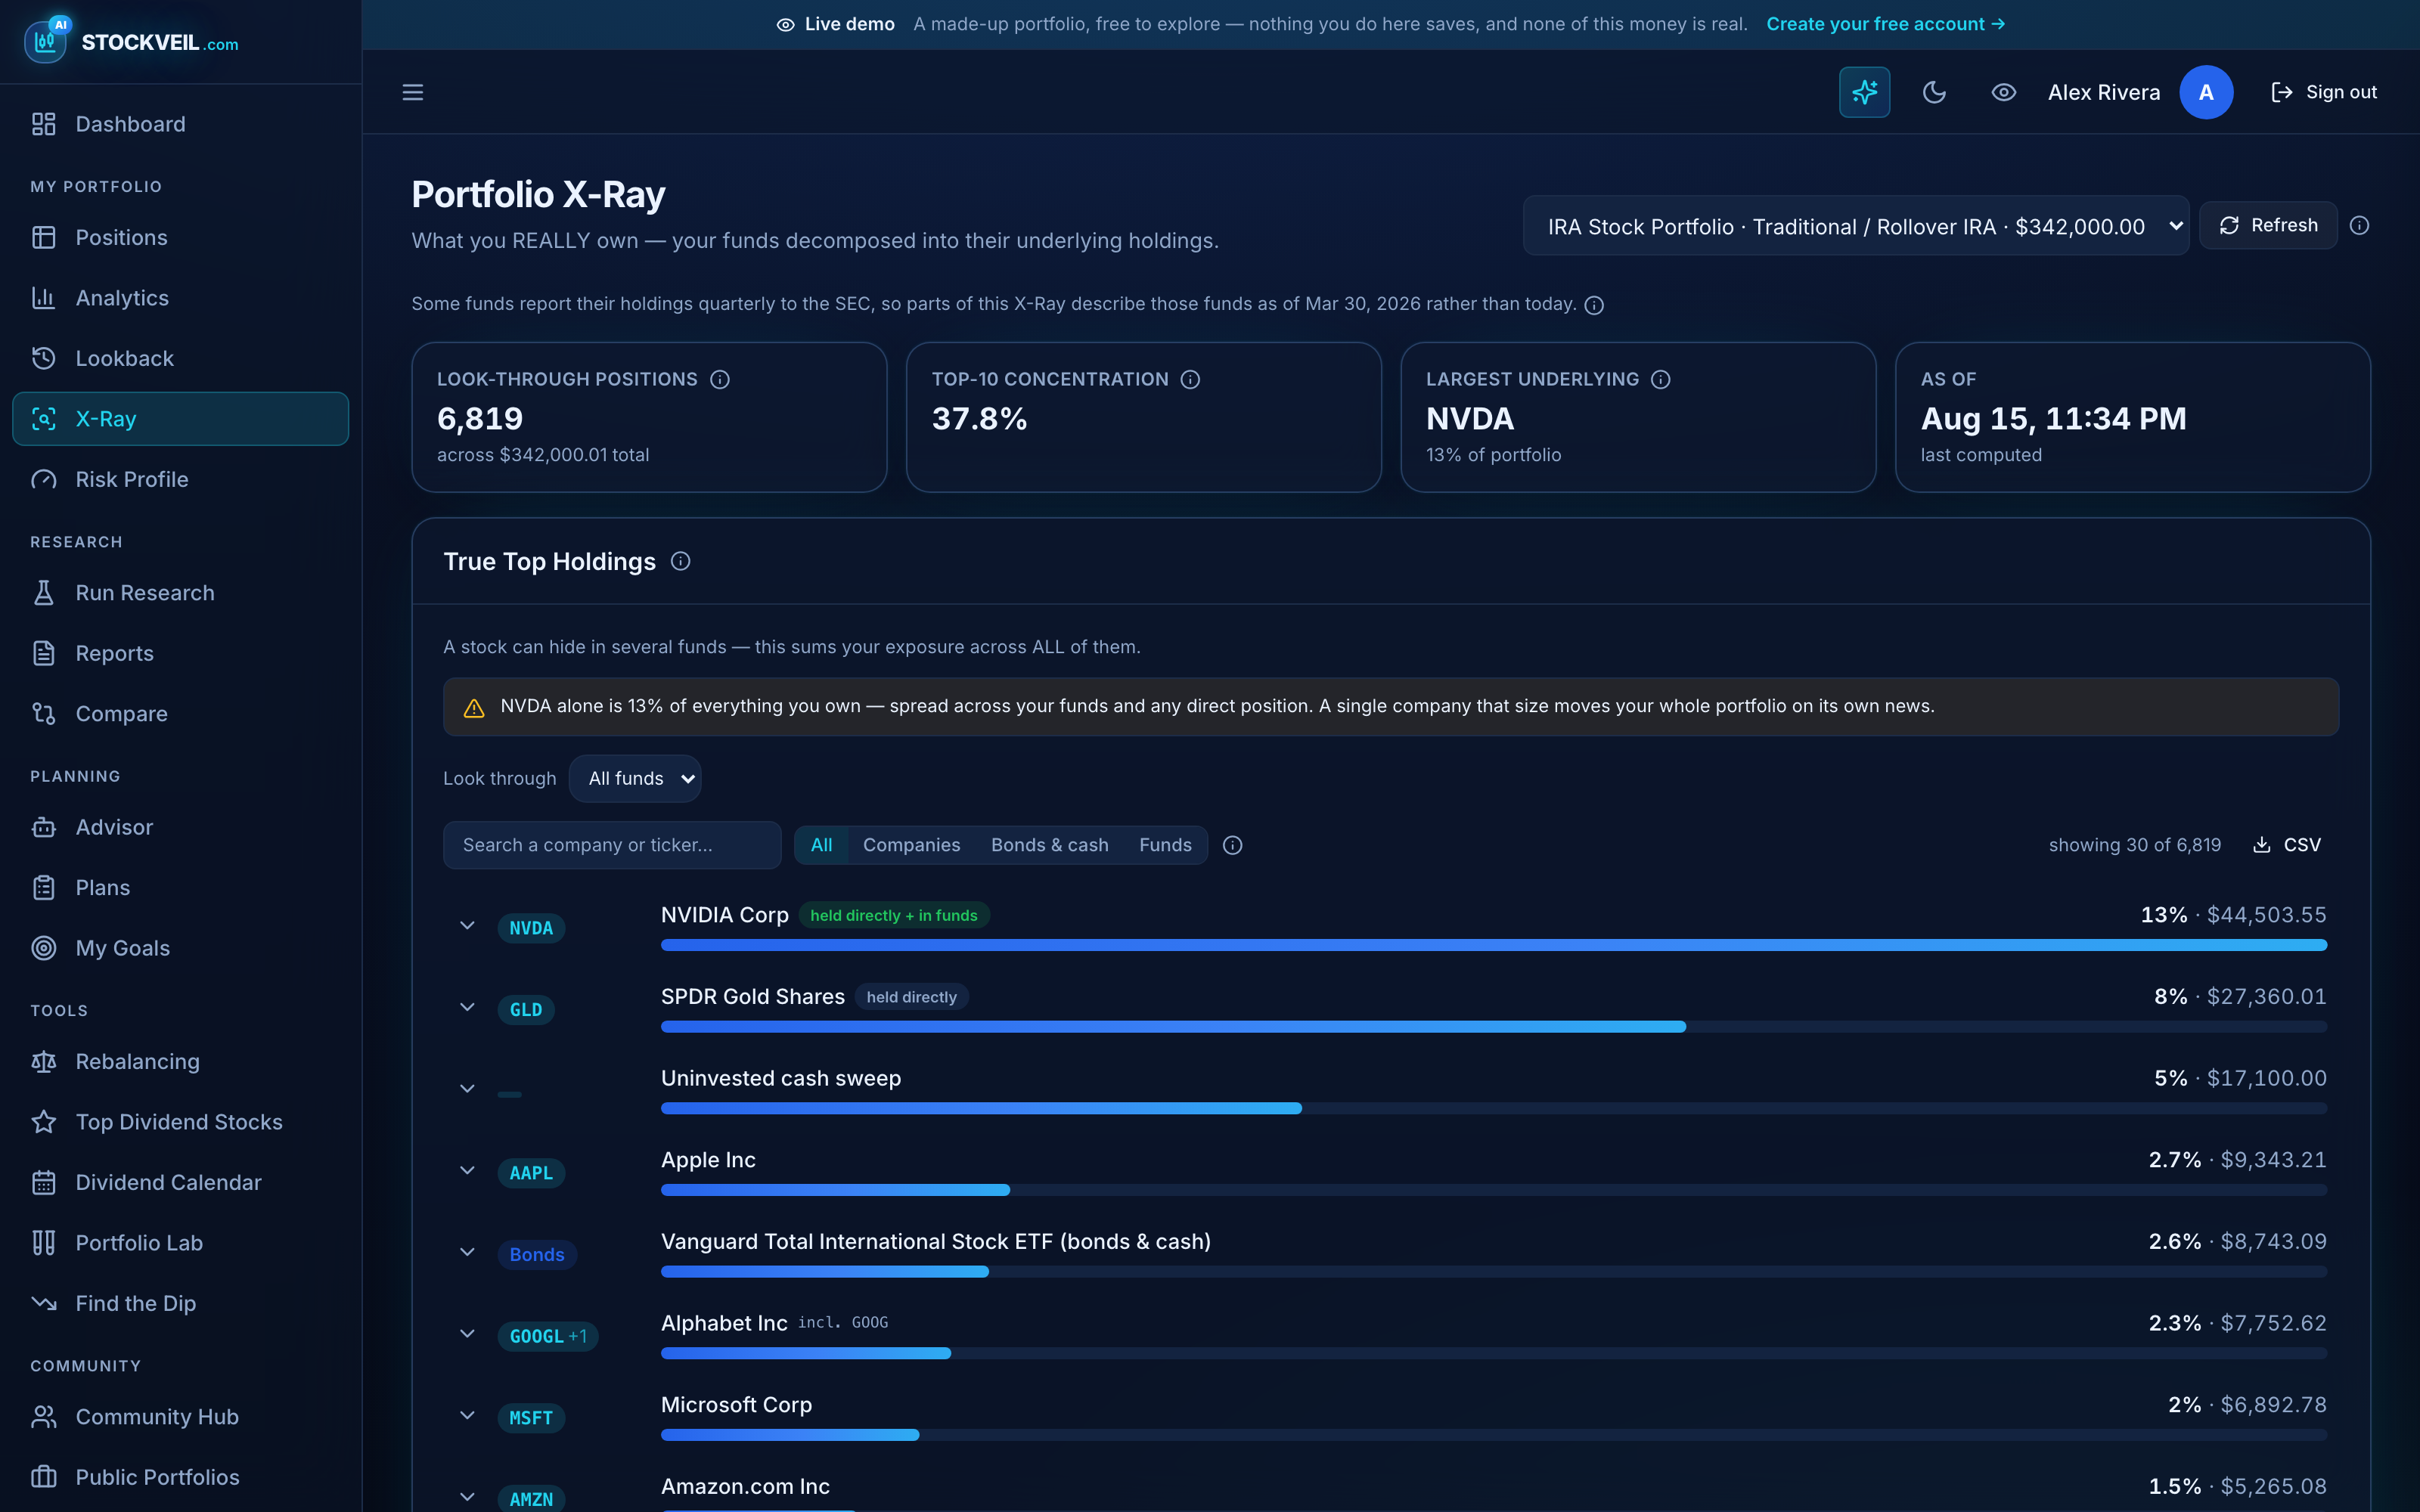
Task: Open the Community Hub
Action: click(180, 1417)
